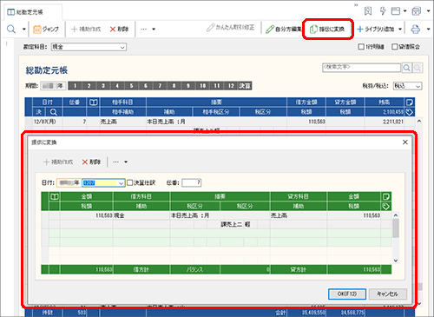Click the credit account cell 売上高 in dialog

299,215
